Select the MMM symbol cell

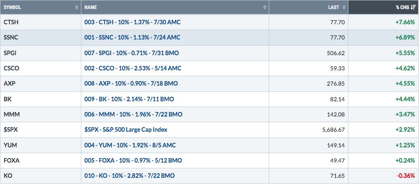tap(40, 114)
